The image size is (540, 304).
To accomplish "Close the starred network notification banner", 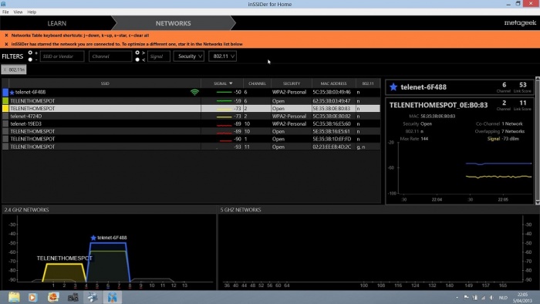I will pyautogui.click(x=6, y=44).
